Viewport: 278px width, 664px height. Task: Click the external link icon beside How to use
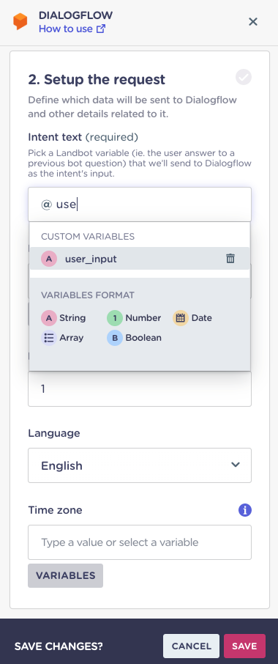101,29
